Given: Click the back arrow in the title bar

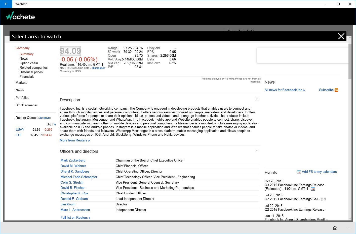Looking at the screenshot, I should [6, 4].
